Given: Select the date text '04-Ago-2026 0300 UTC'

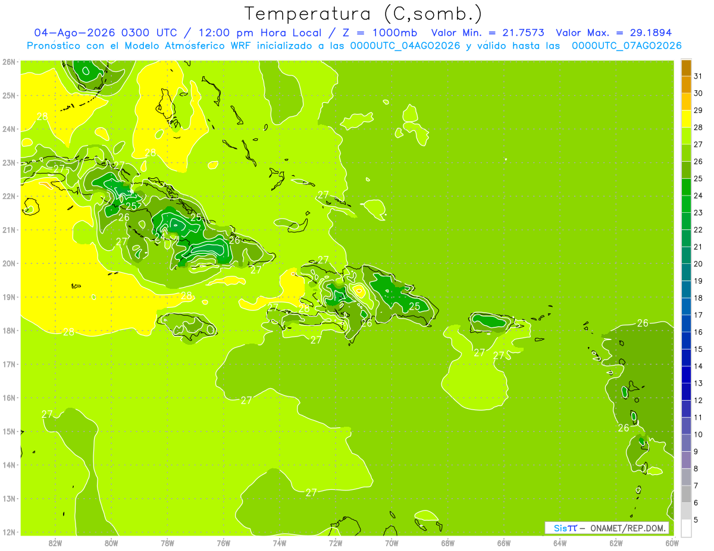Looking at the screenshot, I should click(106, 33).
